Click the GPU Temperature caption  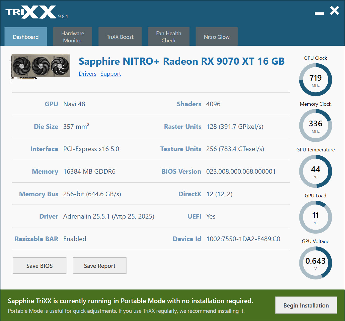click(x=316, y=150)
